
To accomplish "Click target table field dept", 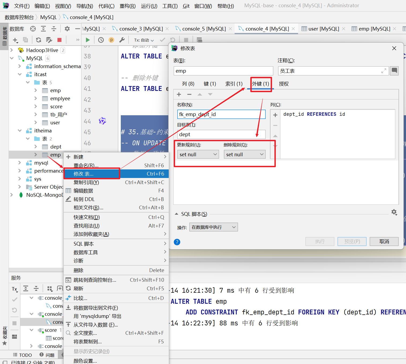I will (221, 134).
